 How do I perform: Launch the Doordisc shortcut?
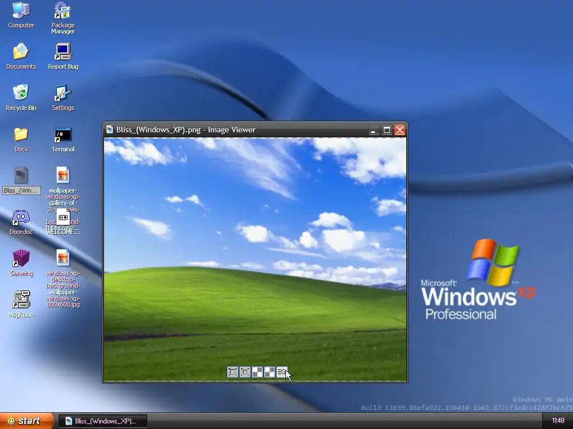tap(21, 222)
